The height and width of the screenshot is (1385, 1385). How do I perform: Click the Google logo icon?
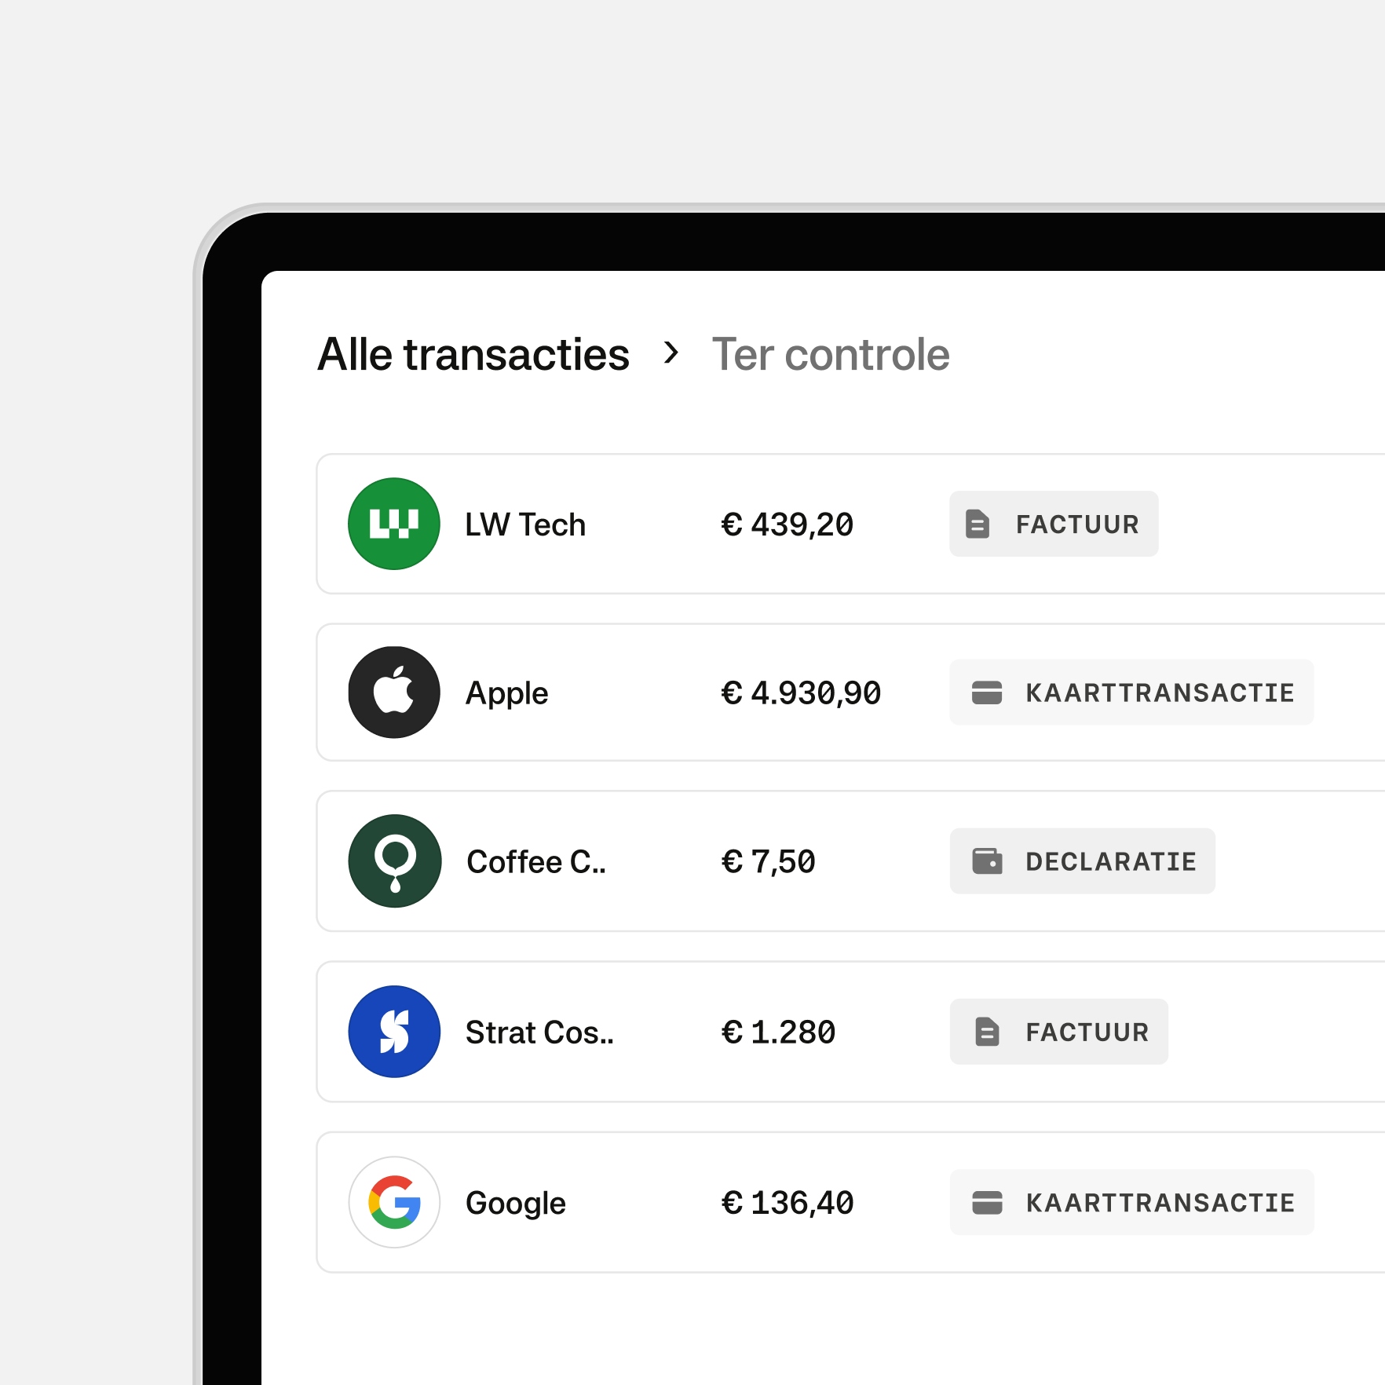pos(393,1202)
